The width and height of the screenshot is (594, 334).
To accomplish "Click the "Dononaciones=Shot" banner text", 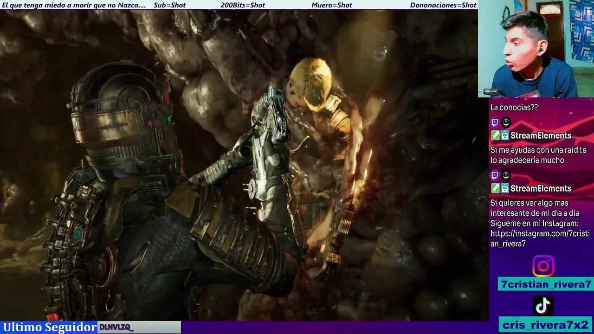I will (x=443, y=5).
